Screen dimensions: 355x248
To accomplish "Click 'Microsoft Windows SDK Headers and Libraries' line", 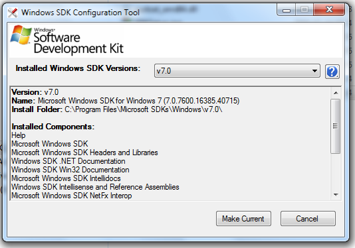I will [84, 153].
